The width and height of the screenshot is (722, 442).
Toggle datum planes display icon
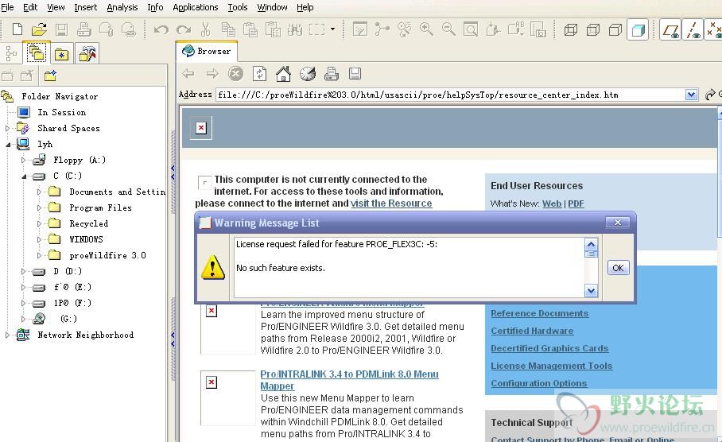[x=670, y=30]
